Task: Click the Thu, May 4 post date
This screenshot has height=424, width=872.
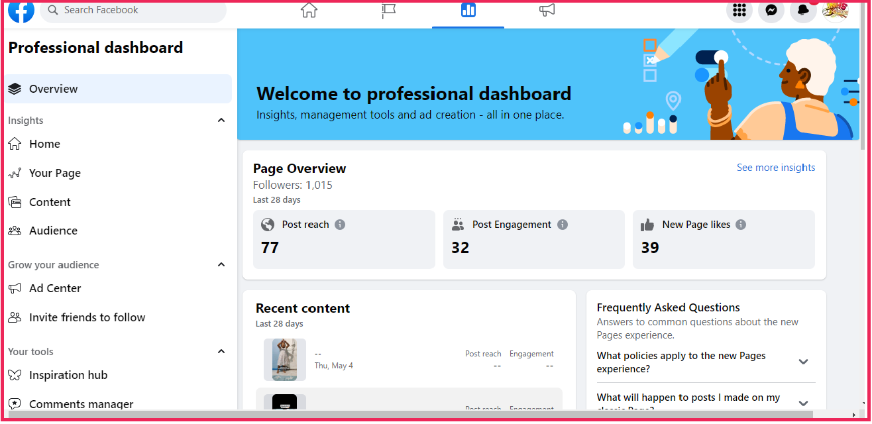Action: click(x=334, y=366)
